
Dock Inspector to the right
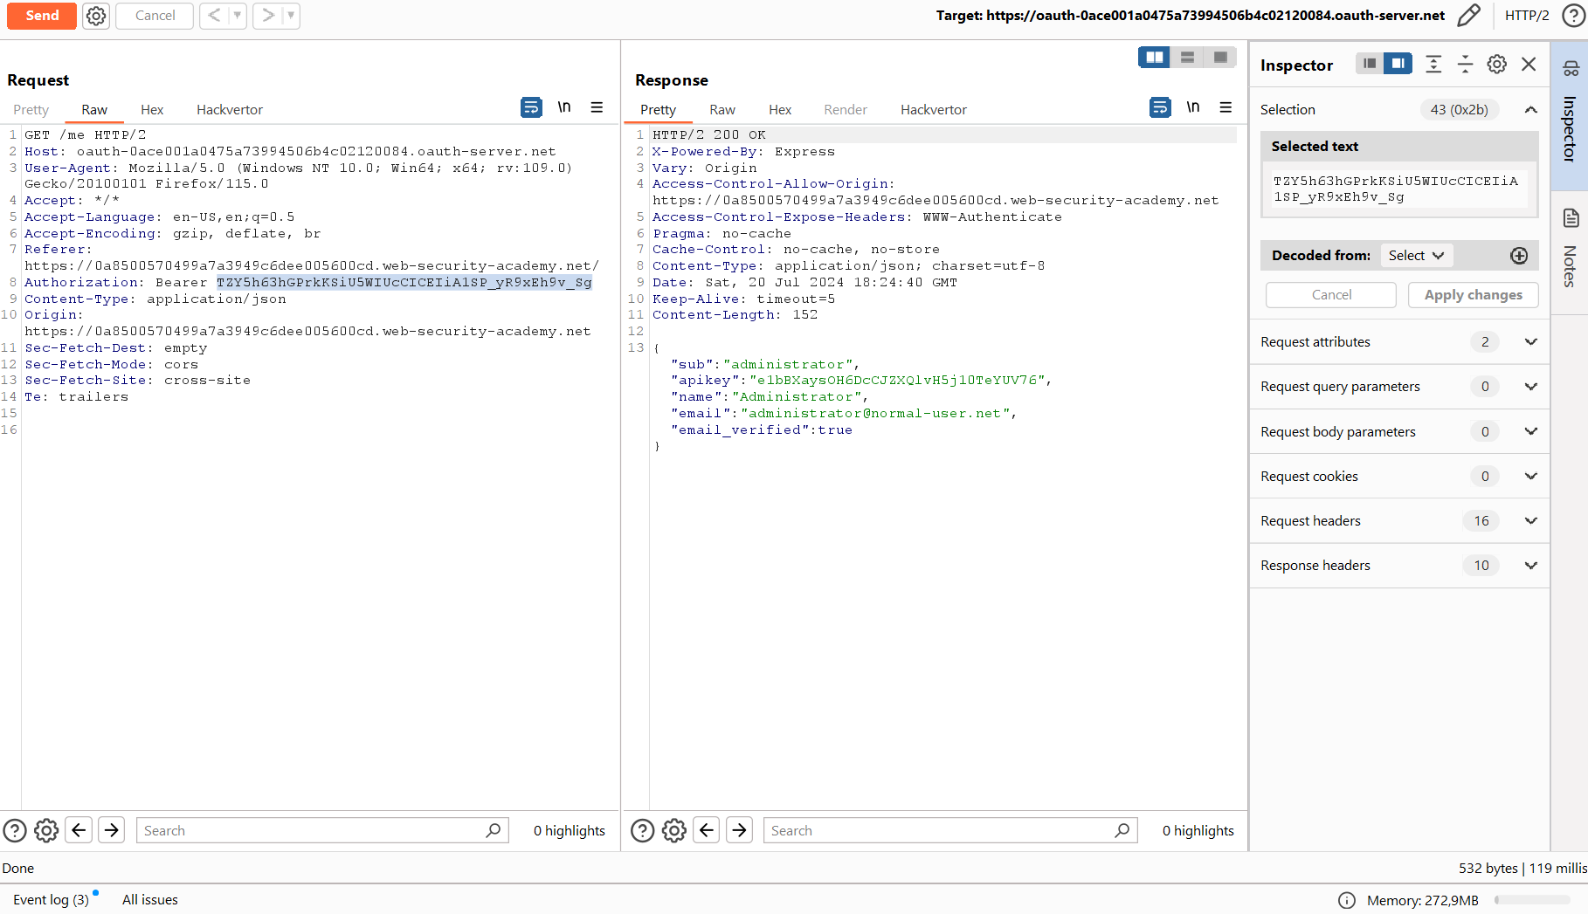pos(1398,64)
